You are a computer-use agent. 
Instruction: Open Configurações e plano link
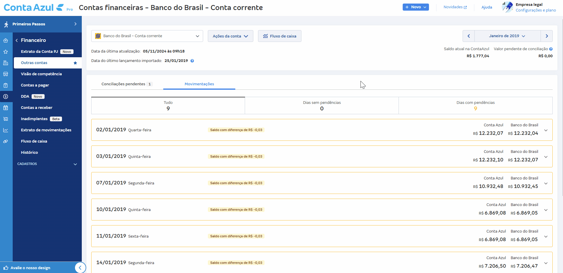coord(536,10)
